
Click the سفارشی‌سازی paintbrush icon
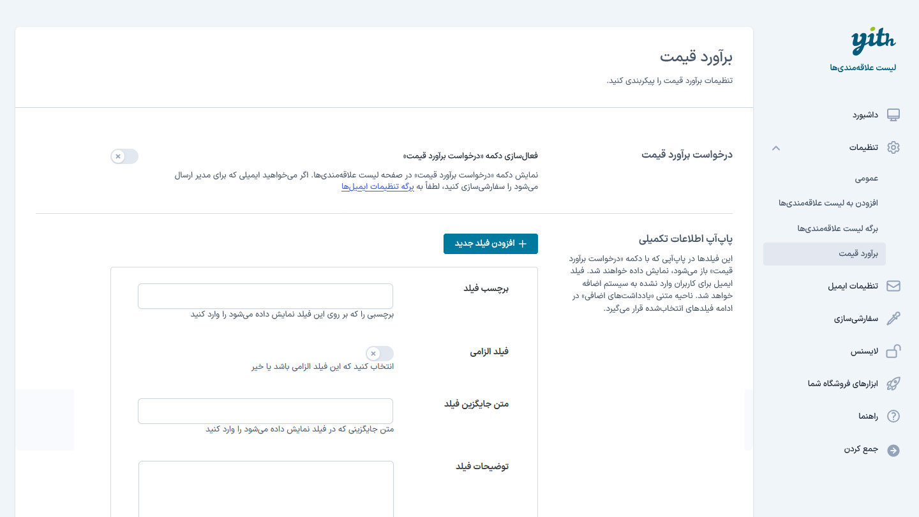point(893,318)
